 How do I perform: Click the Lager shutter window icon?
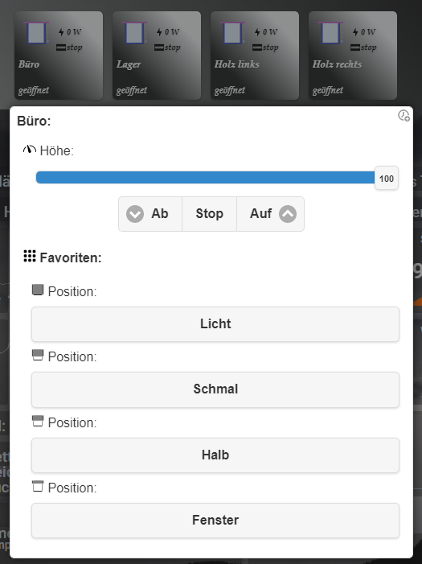point(134,33)
